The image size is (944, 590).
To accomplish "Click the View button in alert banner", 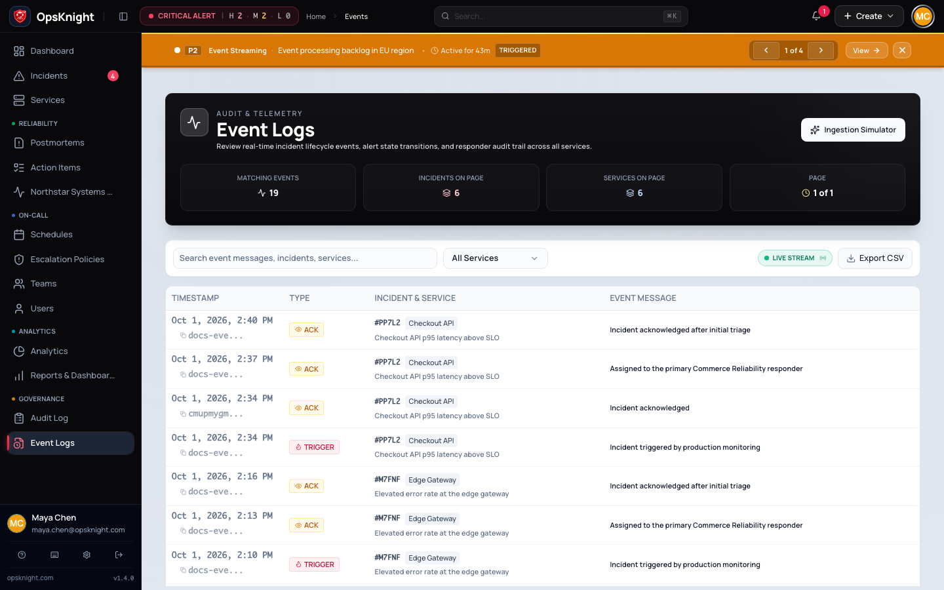I will [867, 50].
